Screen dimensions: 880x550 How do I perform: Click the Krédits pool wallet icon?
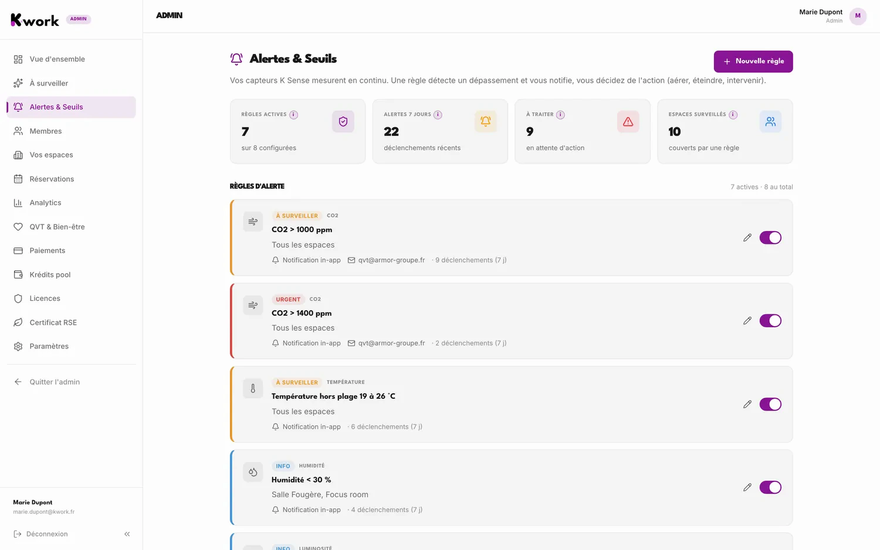click(18, 274)
